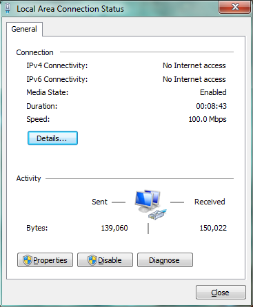
Task: Disable the local area connection
Action: coord(105,260)
